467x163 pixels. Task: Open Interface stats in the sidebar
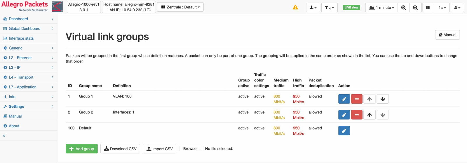(x=21, y=38)
